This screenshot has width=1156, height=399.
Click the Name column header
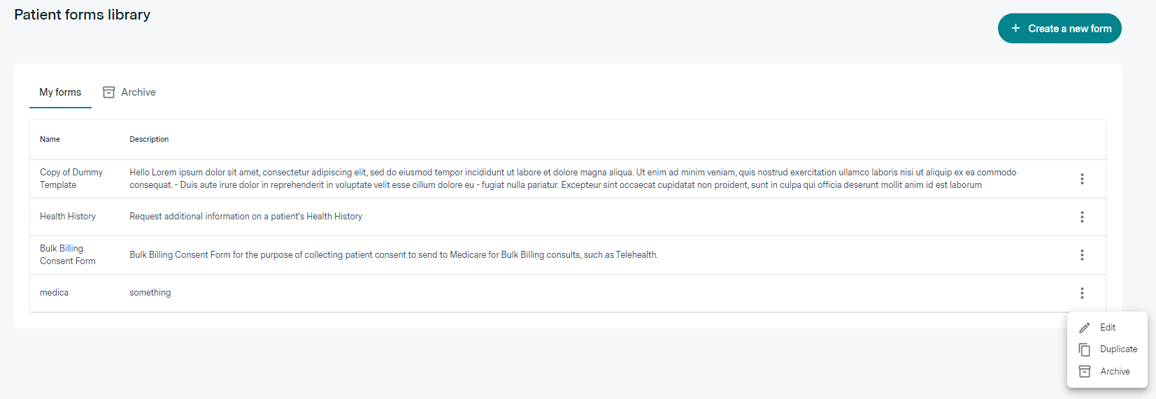(50, 139)
